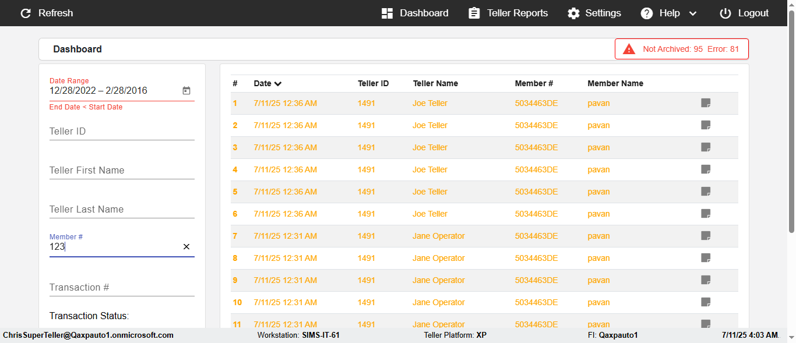Click note icon for row 9
Image resolution: width=796 pixels, height=343 pixels.
pyautogui.click(x=706, y=280)
